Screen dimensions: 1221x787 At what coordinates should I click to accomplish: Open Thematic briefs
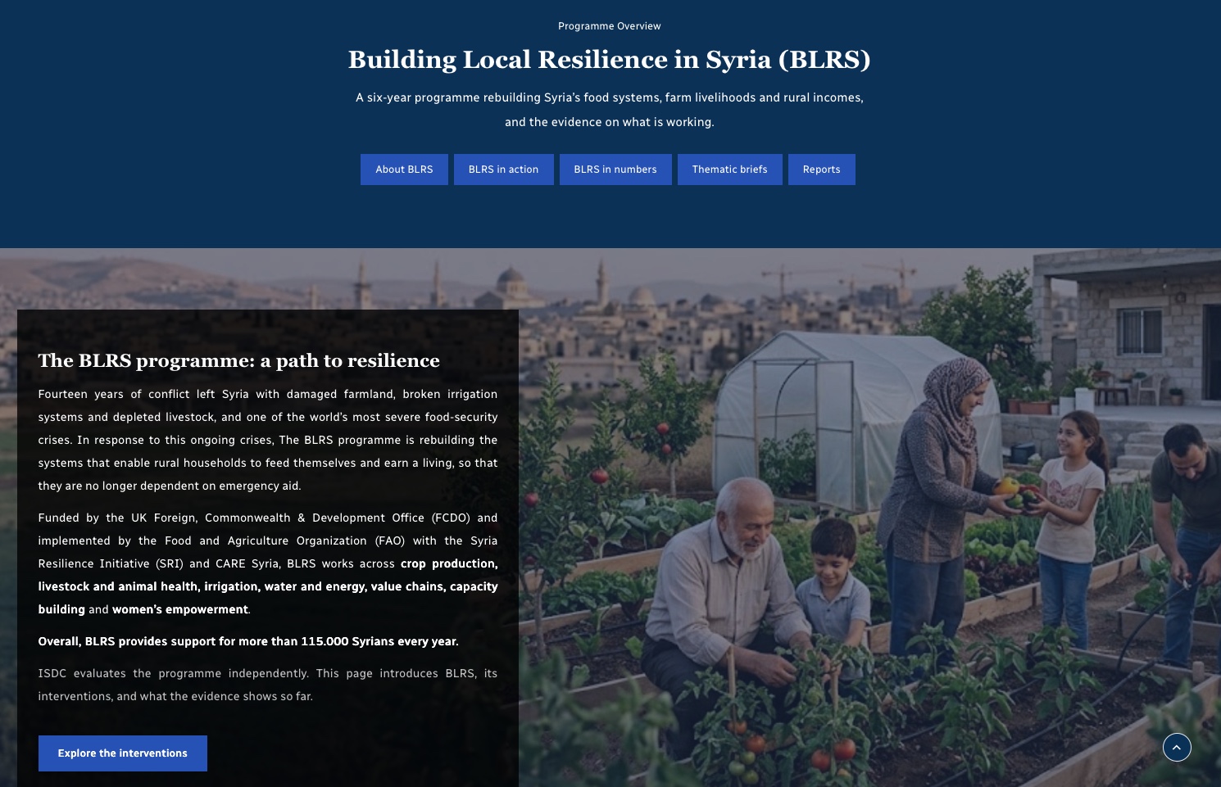729,170
